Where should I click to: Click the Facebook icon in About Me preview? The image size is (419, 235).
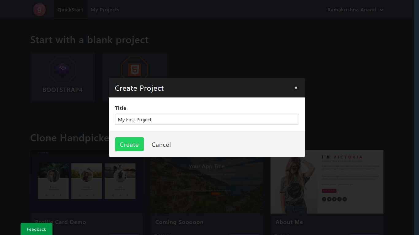point(324,199)
